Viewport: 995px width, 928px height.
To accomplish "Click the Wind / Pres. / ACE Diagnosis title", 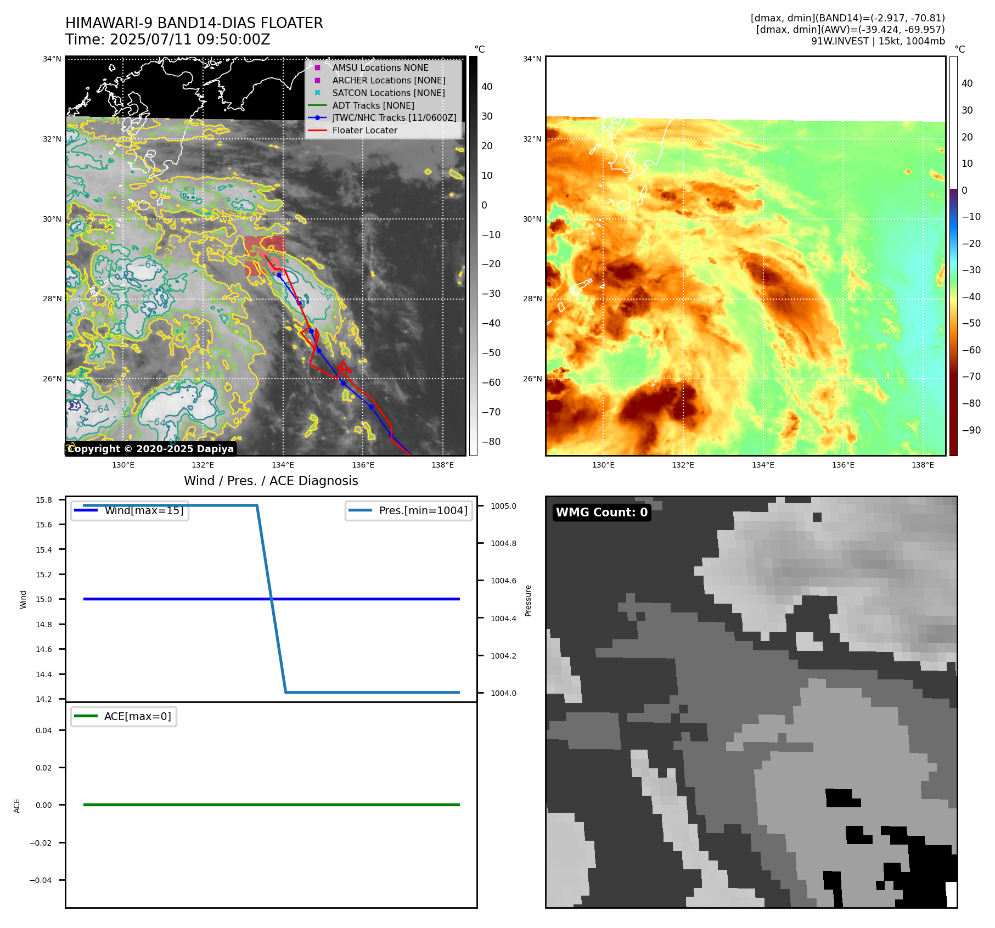I will point(271,481).
